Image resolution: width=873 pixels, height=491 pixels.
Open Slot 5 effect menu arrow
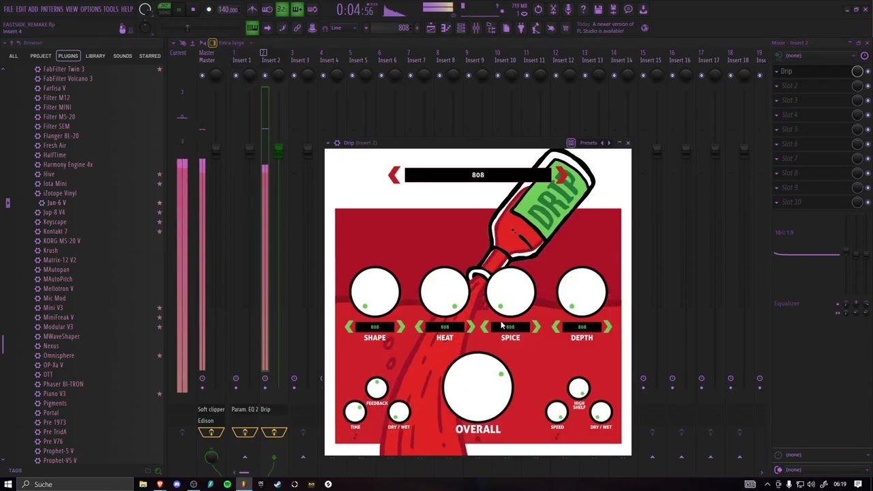(776, 130)
